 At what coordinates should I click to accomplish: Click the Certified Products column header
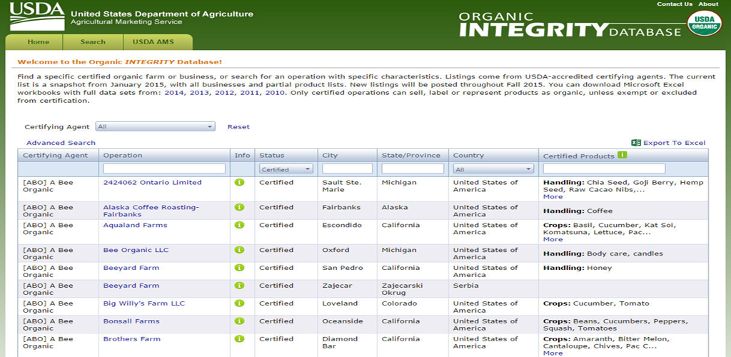point(578,156)
